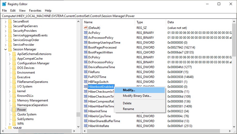The image size is (237, 134).
Task: Select the ServiceGroupOrder tree item
Action: (x=26, y=40)
